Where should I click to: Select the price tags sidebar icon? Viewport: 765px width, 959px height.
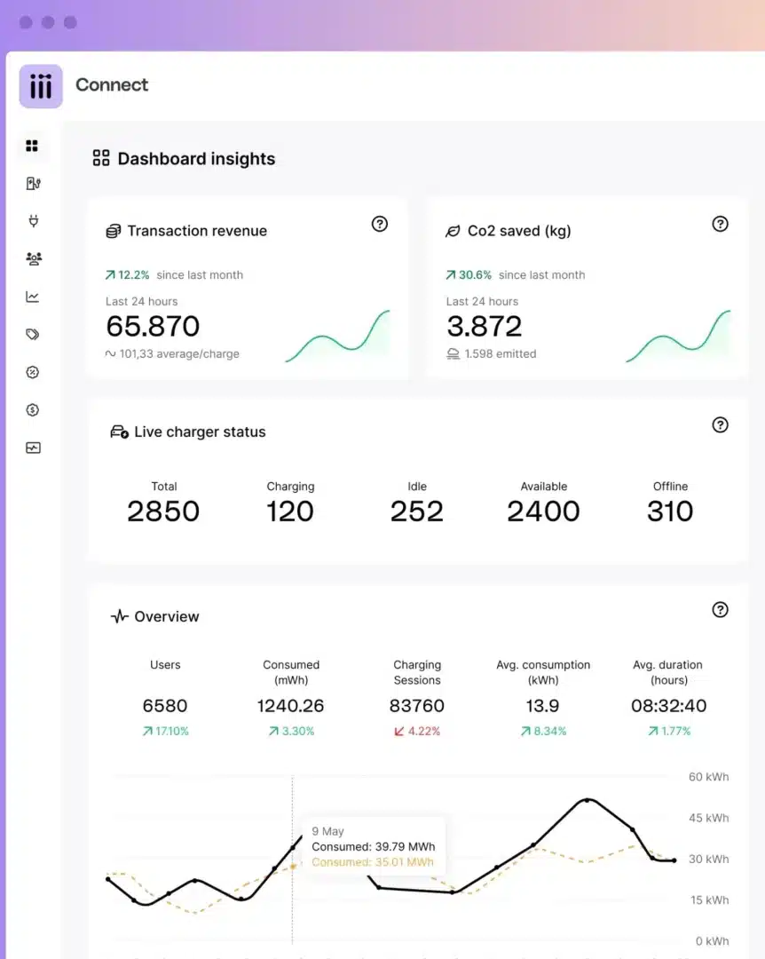(x=33, y=334)
